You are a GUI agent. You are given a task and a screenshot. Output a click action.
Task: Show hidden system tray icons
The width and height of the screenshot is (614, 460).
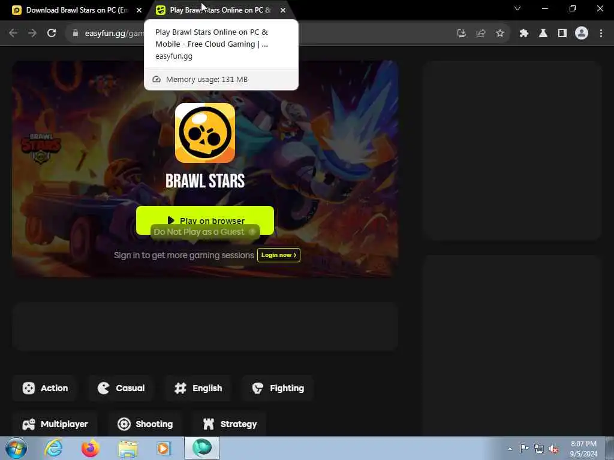coord(510,449)
